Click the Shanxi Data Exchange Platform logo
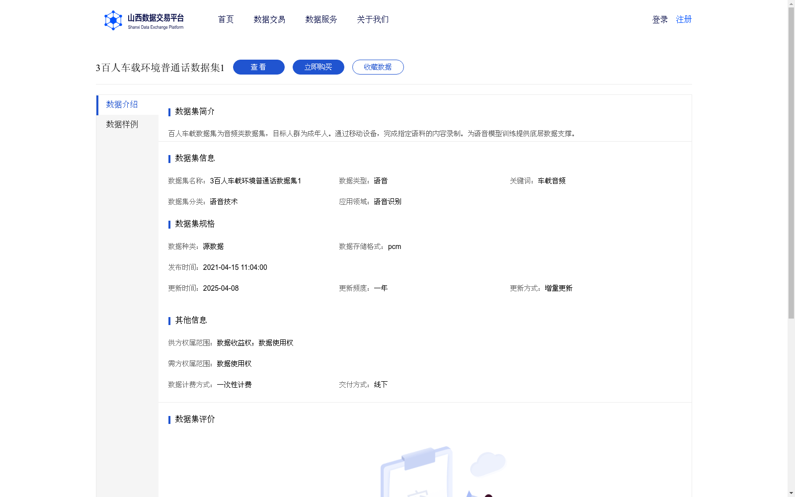This screenshot has height=497, width=795. tap(144, 20)
